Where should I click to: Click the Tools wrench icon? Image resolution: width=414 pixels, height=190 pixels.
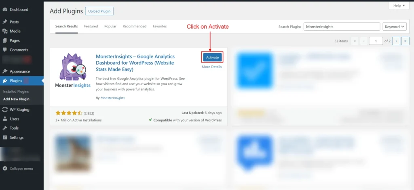click(x=5, y=128)
